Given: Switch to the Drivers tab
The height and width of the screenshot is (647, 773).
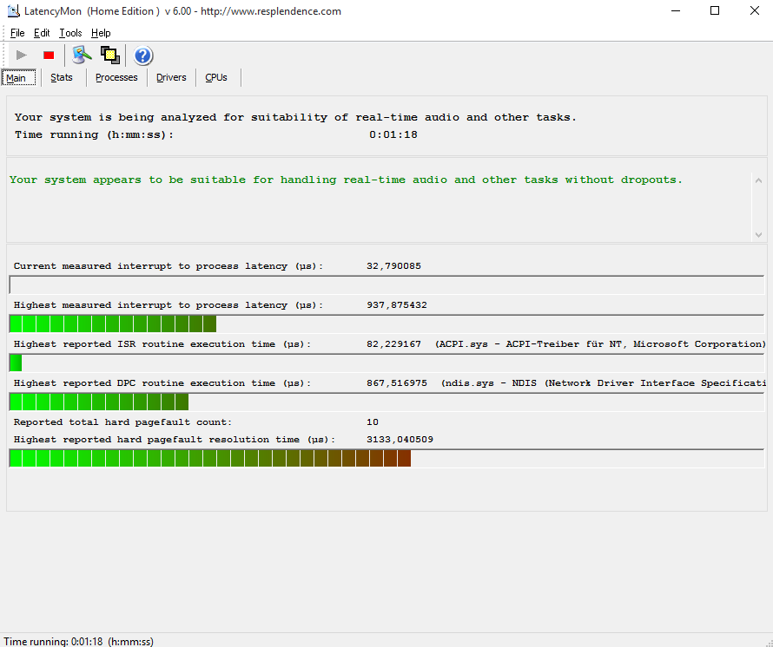Looking at the screenshot, I should pos(171,77).
